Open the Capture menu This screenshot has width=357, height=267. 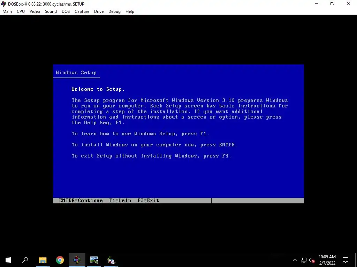pyautogui.click(x=82, y=11)
